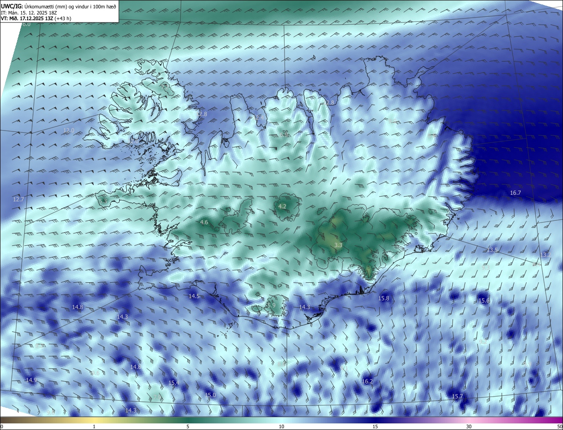Click the '5.3' value label on Snæfellsnes peninsula
Screen dimensions: 563x430
coord(103,201)
